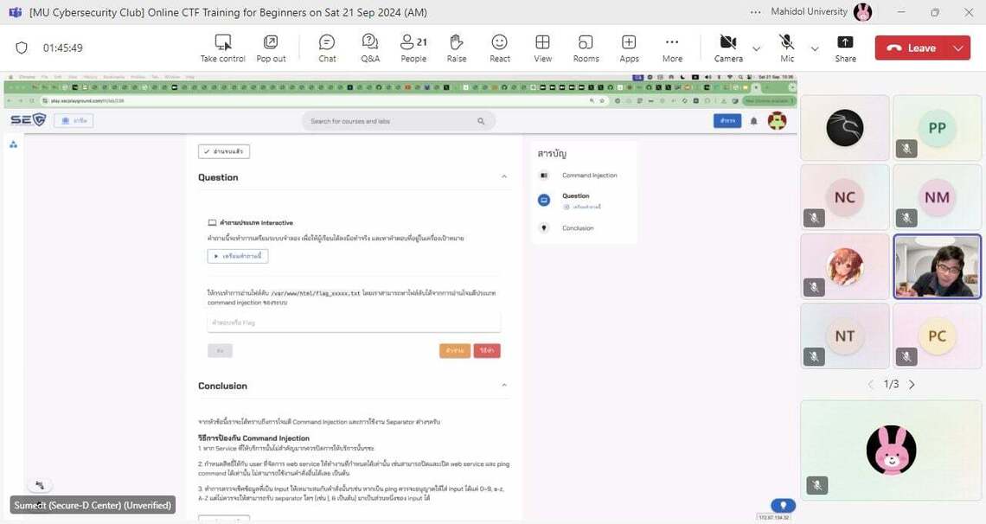Select the NC participant tile

844,197
